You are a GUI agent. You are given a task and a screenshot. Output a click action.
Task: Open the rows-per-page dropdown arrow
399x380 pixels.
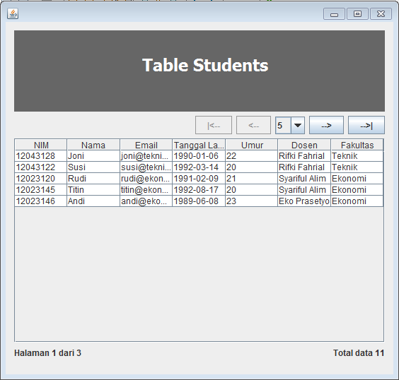[x=298, y=125]
